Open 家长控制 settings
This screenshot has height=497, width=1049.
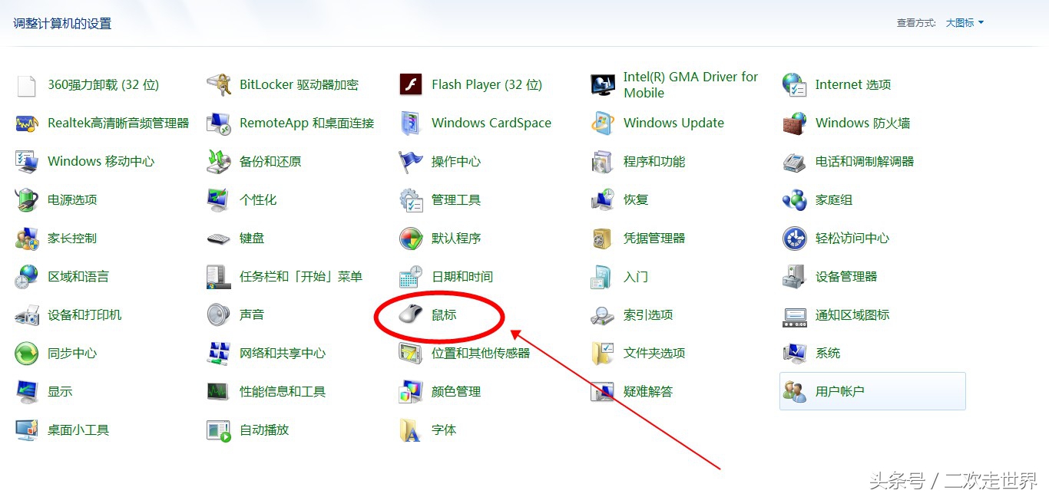[x=76, y=238]
